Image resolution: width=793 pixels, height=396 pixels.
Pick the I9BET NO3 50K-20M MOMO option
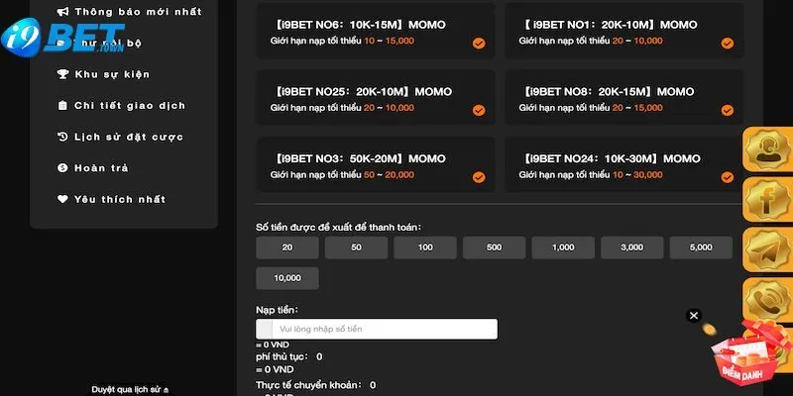375,165
